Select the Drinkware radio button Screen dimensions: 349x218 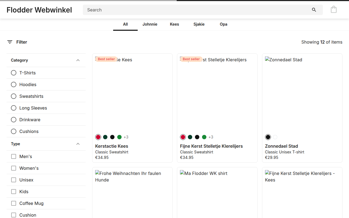click(14, 120)
